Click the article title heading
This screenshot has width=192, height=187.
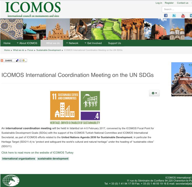78,75
